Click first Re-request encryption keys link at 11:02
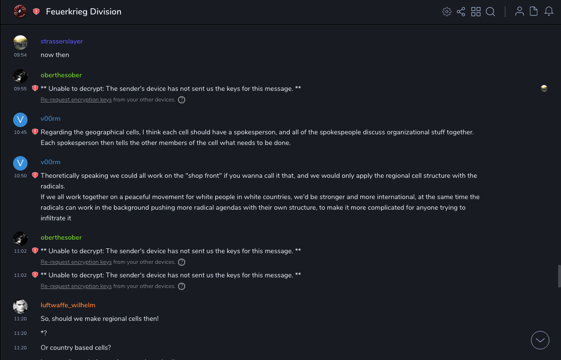Viewport: 561px width, 360px height. 76,262
